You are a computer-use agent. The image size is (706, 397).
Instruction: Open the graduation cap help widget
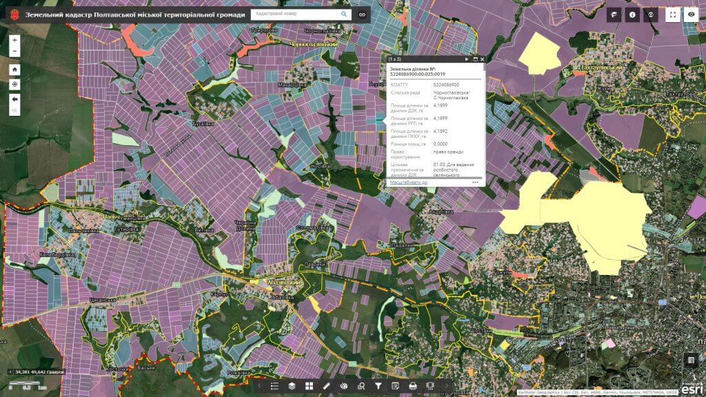pos(614,14)
